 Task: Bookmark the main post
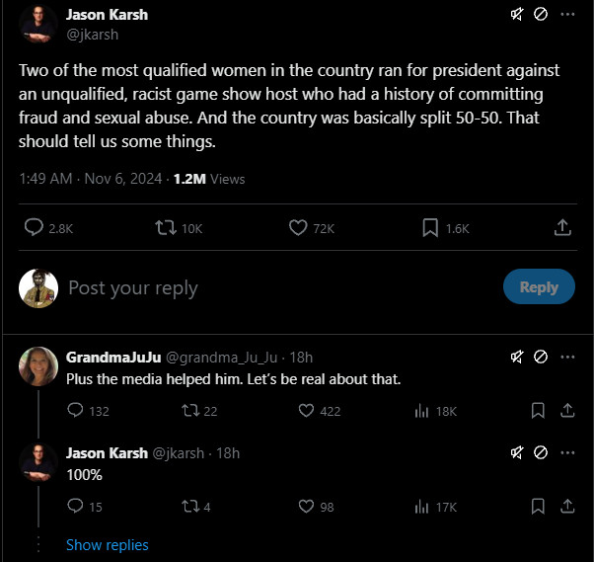[x=430, y=228]
